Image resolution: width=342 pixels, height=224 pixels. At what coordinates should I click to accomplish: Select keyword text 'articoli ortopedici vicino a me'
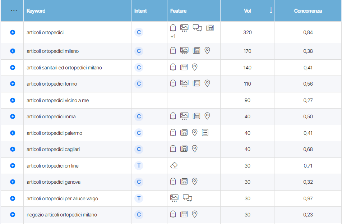pyautogui.click(x=57, y=100)
